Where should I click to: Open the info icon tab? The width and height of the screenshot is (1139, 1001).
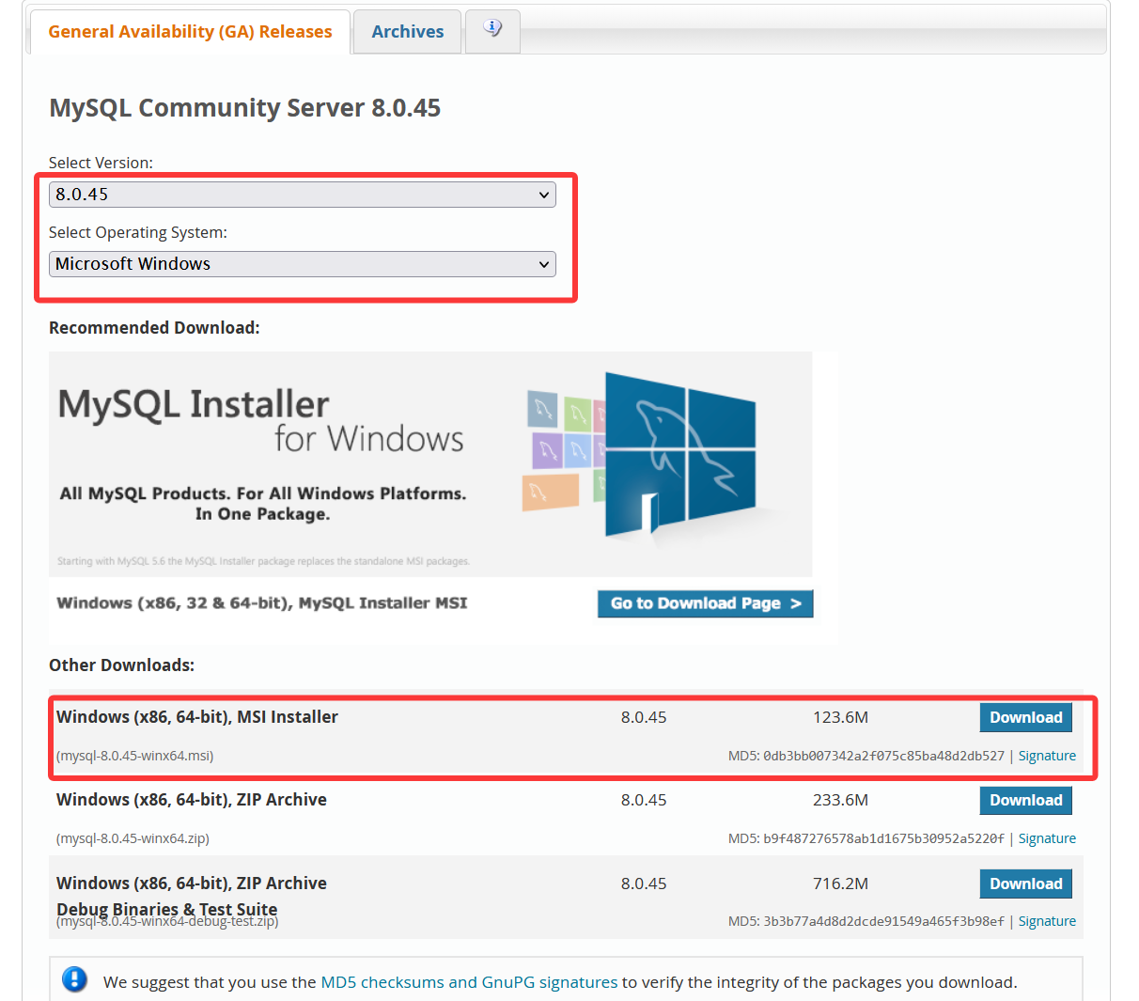coord(492,31)
